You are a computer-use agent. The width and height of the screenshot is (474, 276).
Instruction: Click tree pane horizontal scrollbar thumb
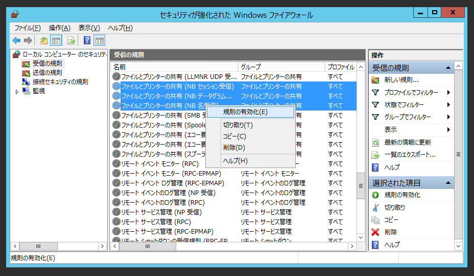38,246
